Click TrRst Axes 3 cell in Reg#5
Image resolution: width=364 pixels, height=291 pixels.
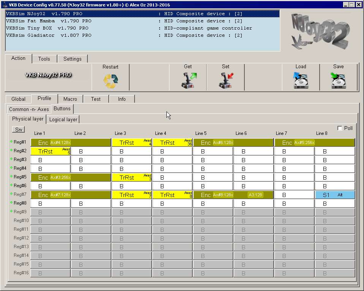point(132,178)
